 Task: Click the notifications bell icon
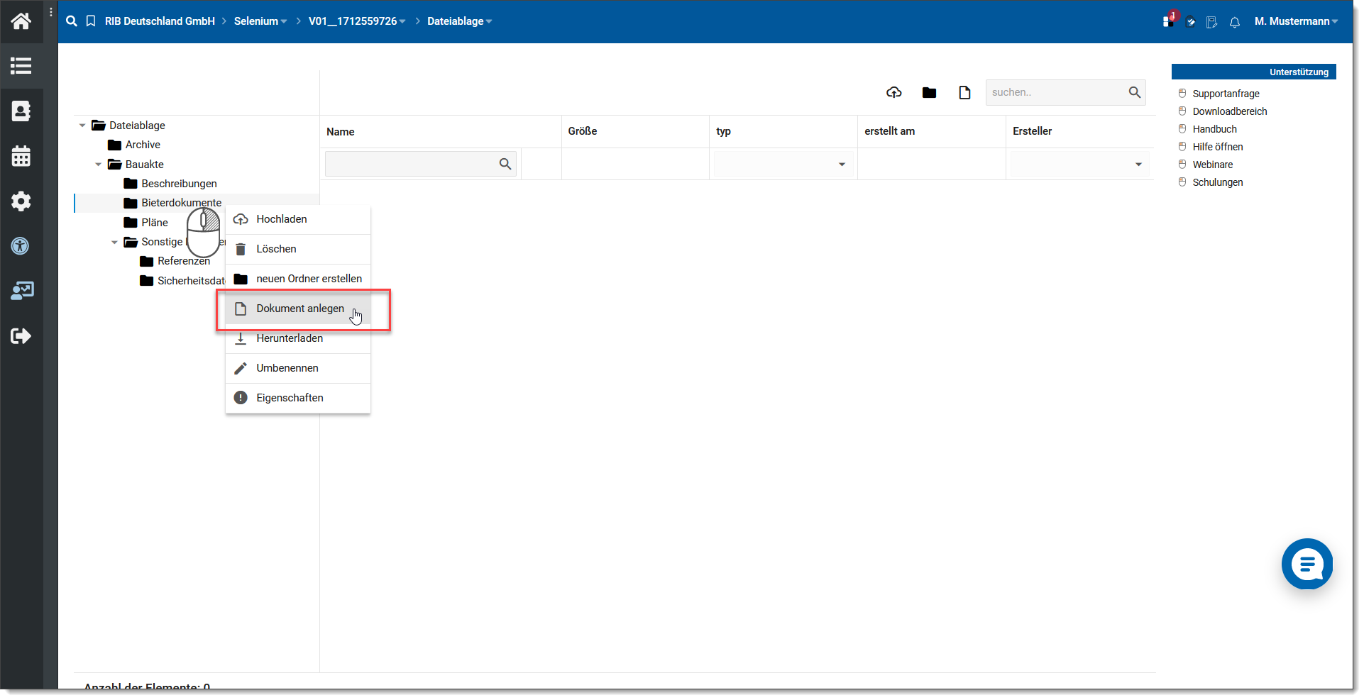pos(1235,23)
